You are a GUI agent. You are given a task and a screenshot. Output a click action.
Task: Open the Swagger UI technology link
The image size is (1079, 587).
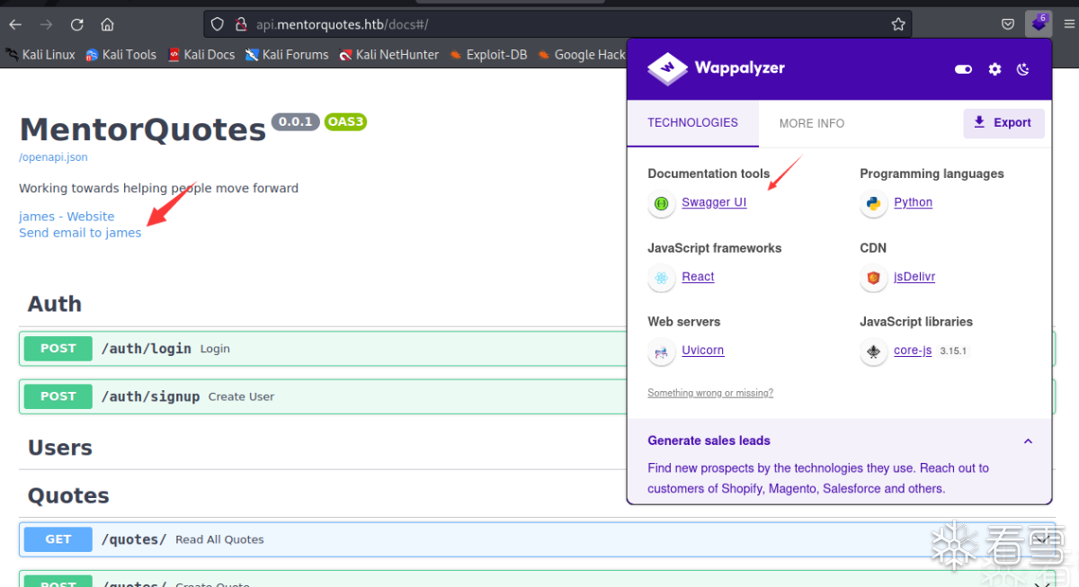[714, 202]
